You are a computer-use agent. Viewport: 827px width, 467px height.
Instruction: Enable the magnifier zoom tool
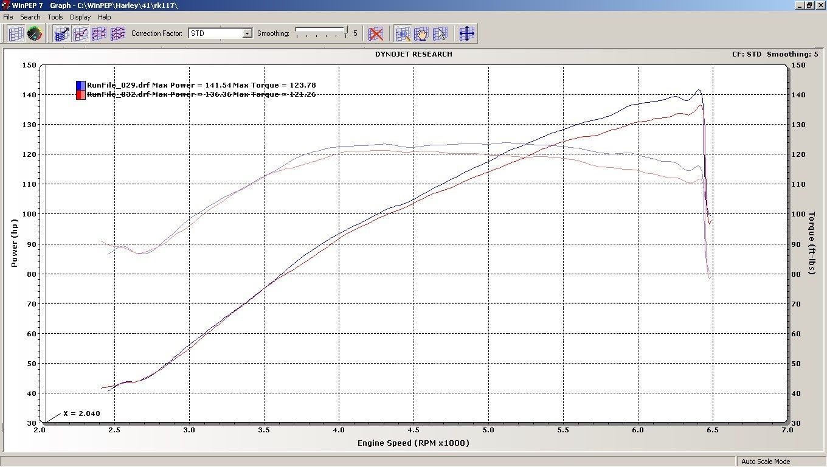pos(403,33)
